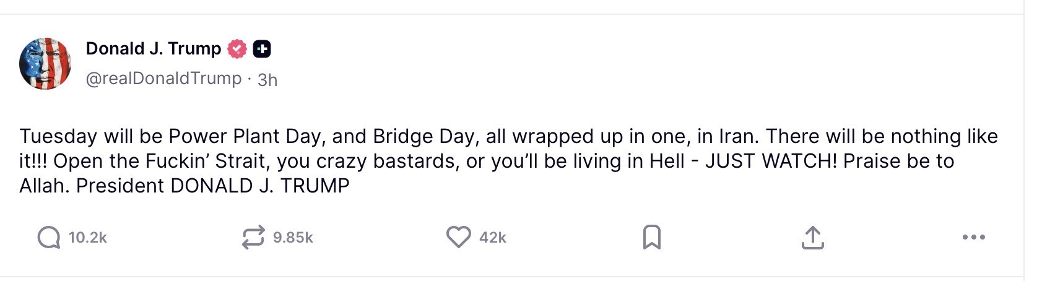Like the post with the heart icon

tap(459, 237)
